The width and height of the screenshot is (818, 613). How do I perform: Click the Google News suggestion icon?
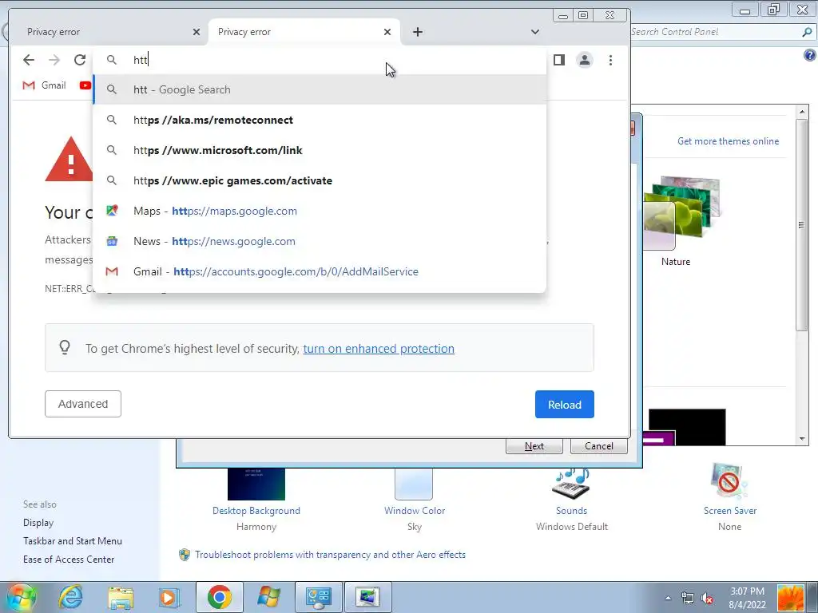[112, 241]
